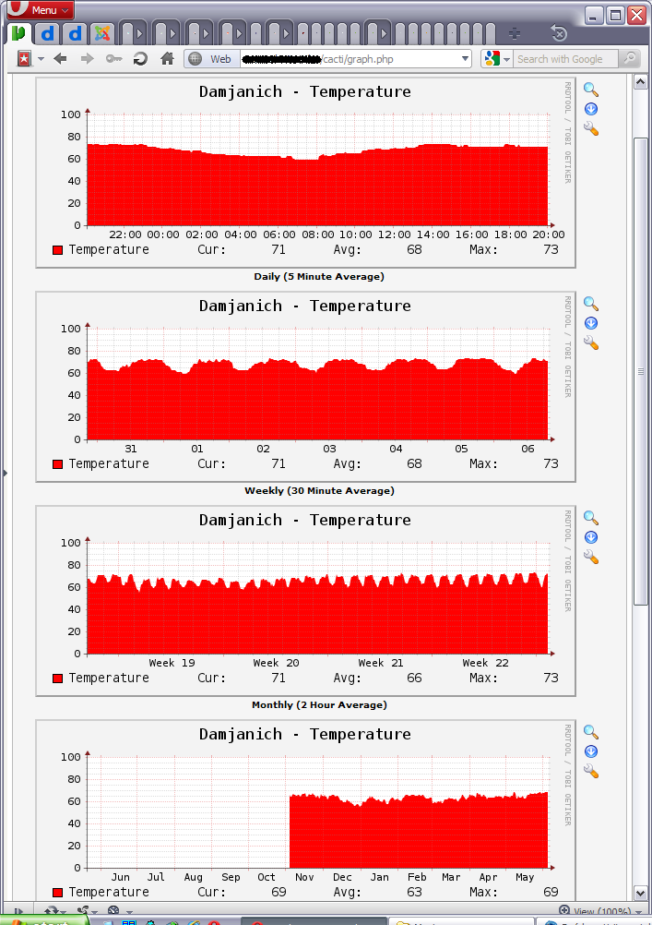Click the red star Speed Dial icon
The height and width of the screenshot is (925, 652).
pyautogui.click(x=24, y=58)
